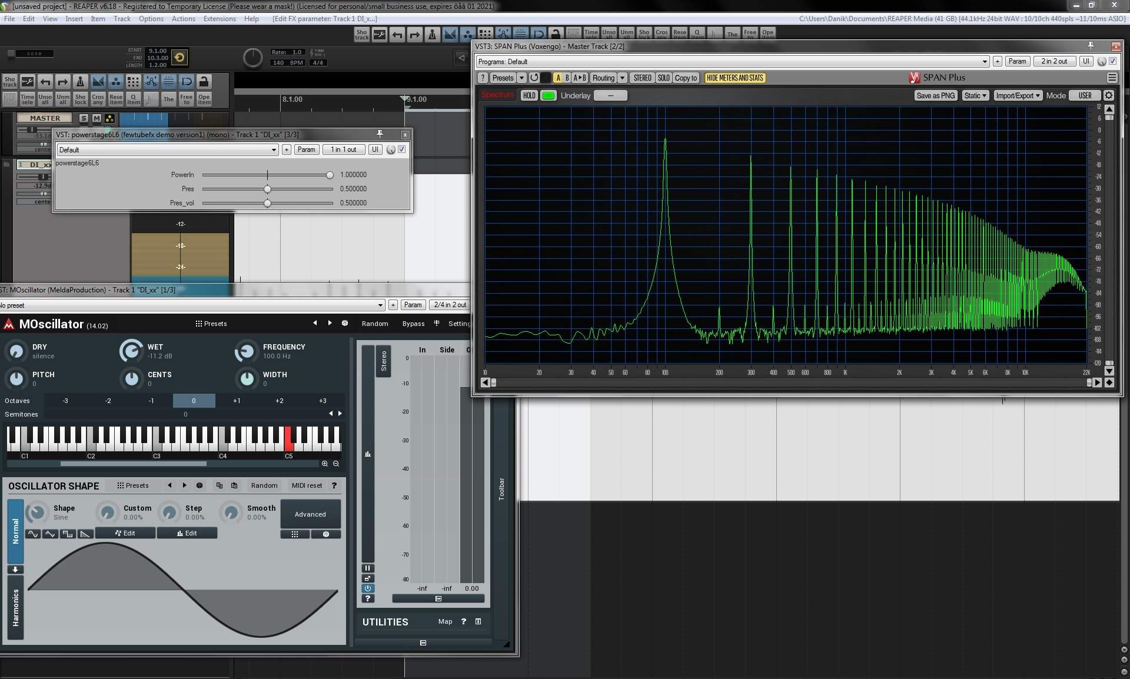The image size is (1130, 679).
Task: Open SPAN Plus help question mark button
Action: coord(483,78)
